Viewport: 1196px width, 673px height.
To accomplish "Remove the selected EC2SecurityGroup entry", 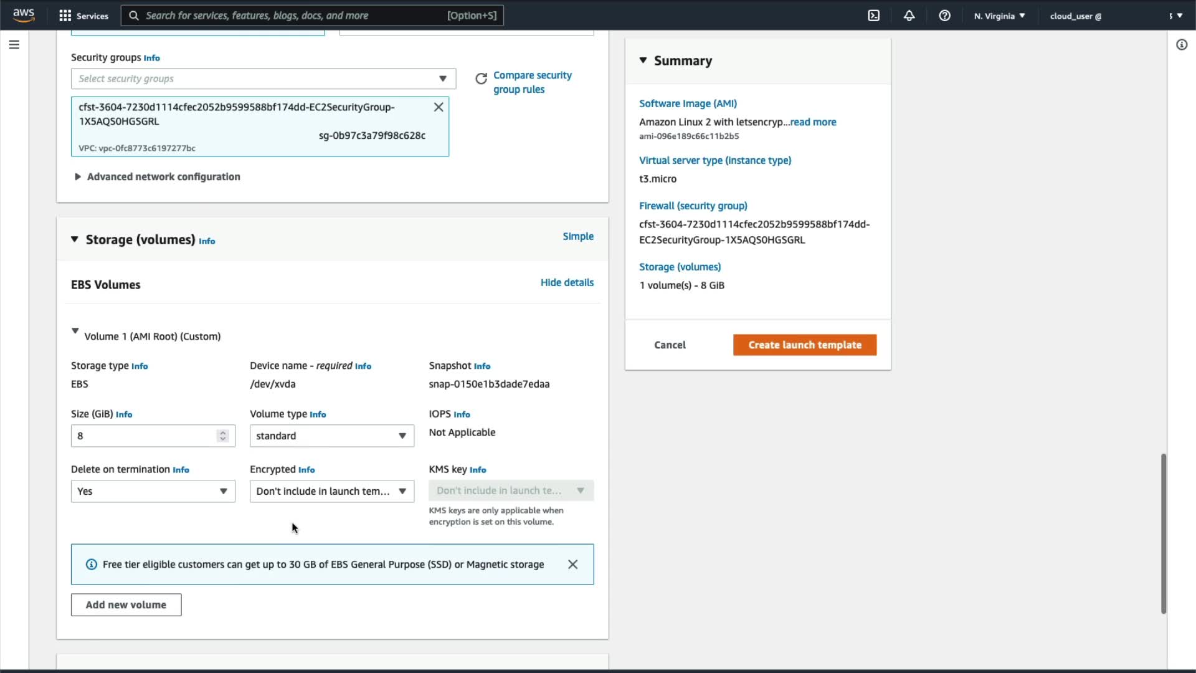I will click(439, 107).
